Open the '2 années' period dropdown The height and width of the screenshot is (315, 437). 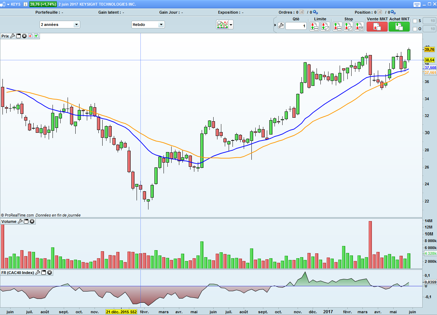pos(60,25)
